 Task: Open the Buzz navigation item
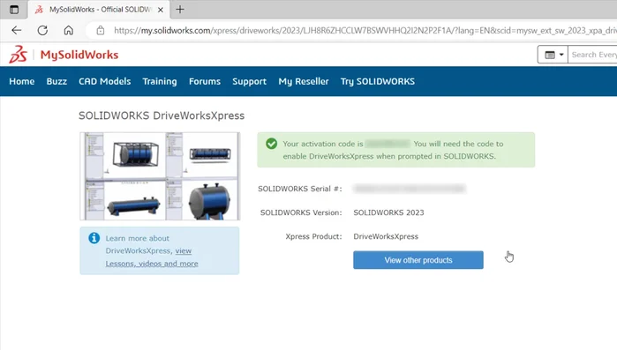[56, 81]
